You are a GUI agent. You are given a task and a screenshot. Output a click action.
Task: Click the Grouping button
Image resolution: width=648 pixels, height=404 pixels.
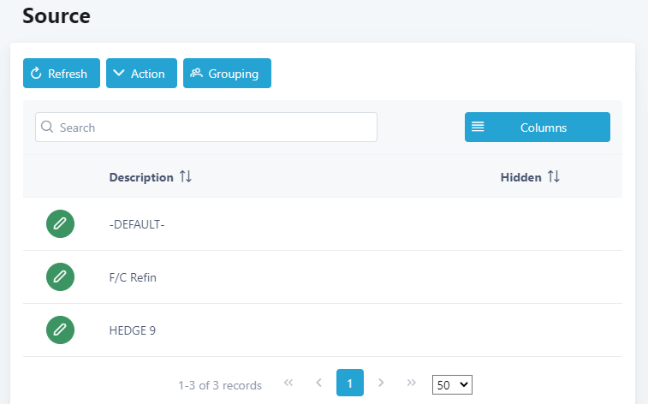pos(227,74)
